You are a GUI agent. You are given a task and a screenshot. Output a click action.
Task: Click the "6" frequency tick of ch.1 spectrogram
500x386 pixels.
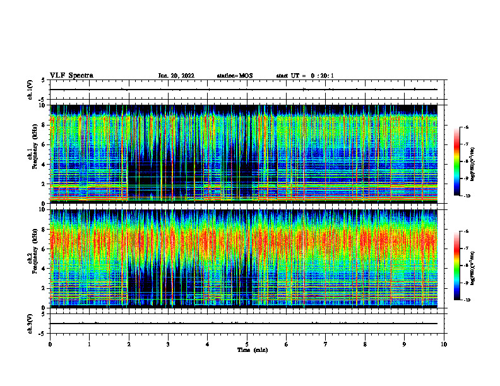tap(45, 144)
